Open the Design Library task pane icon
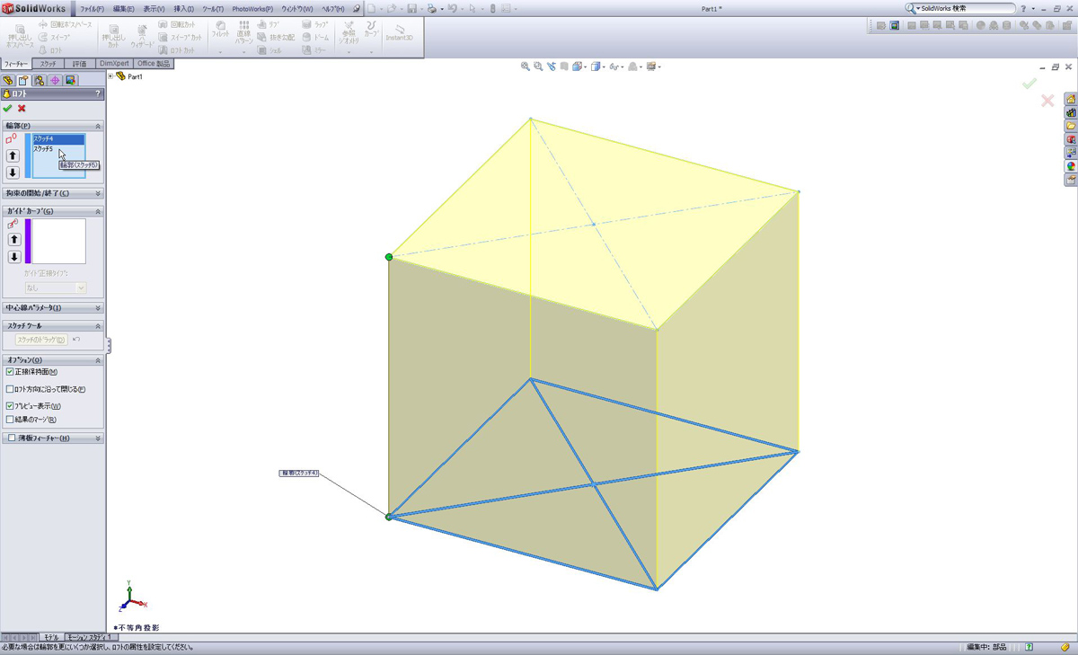The image size is (1078, 655). [x=1071, y=112]
